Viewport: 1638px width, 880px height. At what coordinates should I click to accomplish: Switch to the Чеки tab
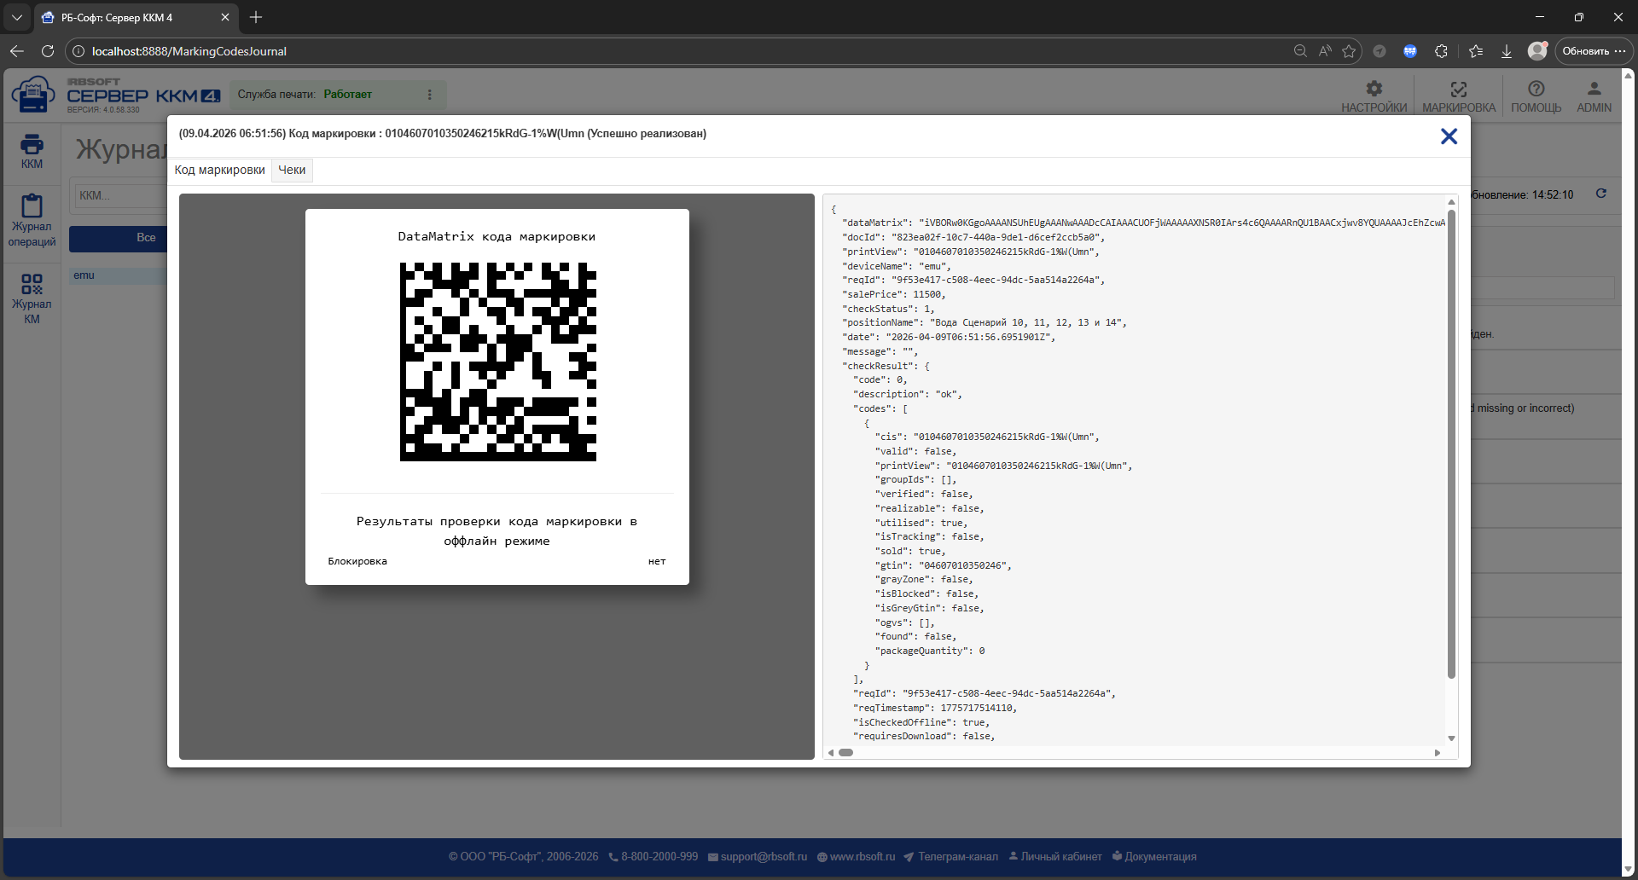pyautogui.click(x=292, y=171)
